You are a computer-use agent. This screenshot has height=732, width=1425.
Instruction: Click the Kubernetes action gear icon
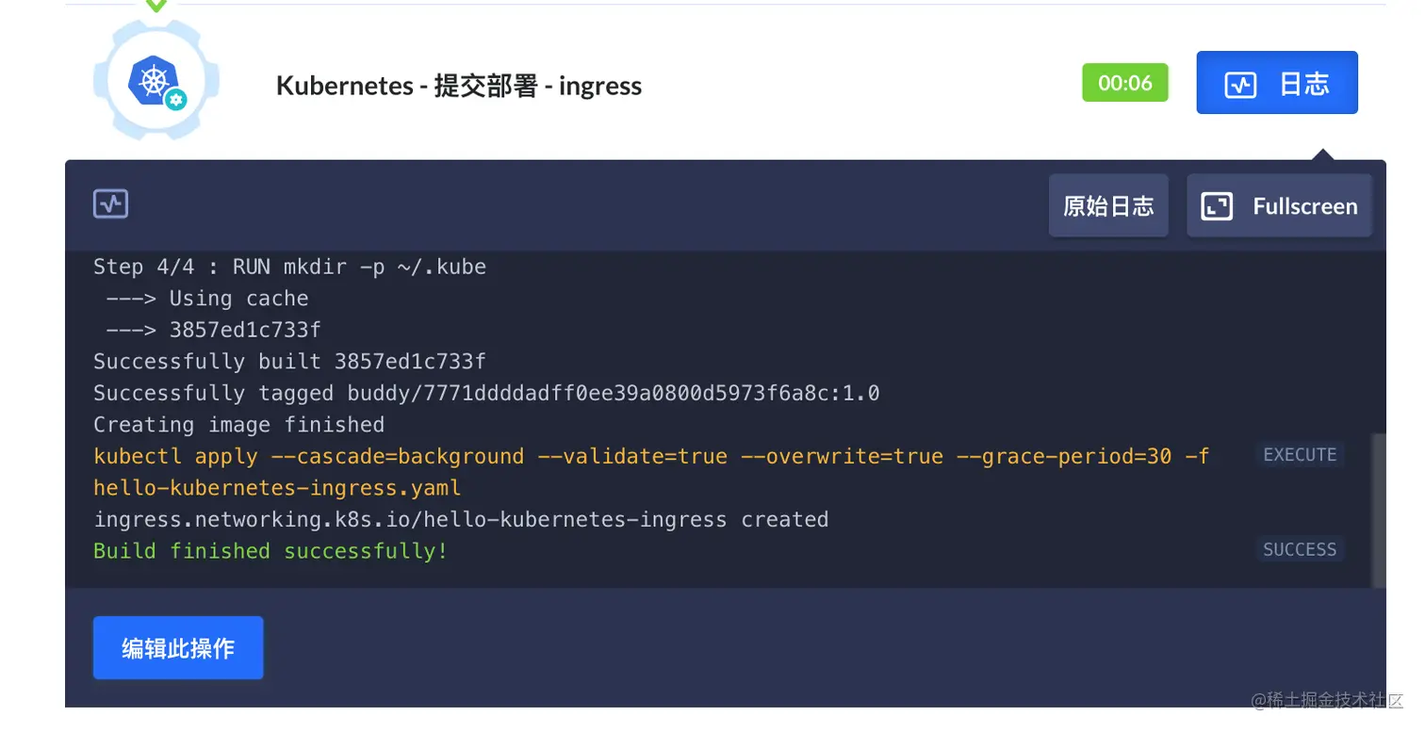coord(156,83)
